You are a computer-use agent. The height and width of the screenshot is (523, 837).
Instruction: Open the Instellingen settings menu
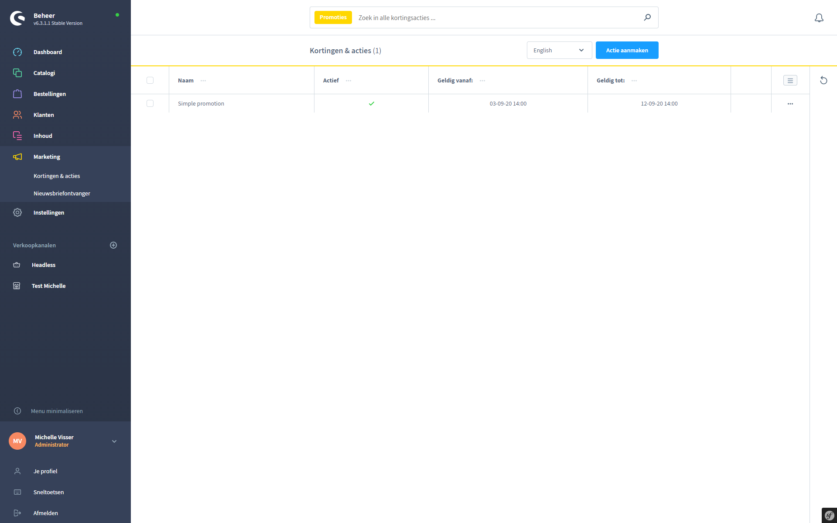(x=49, y=212)
